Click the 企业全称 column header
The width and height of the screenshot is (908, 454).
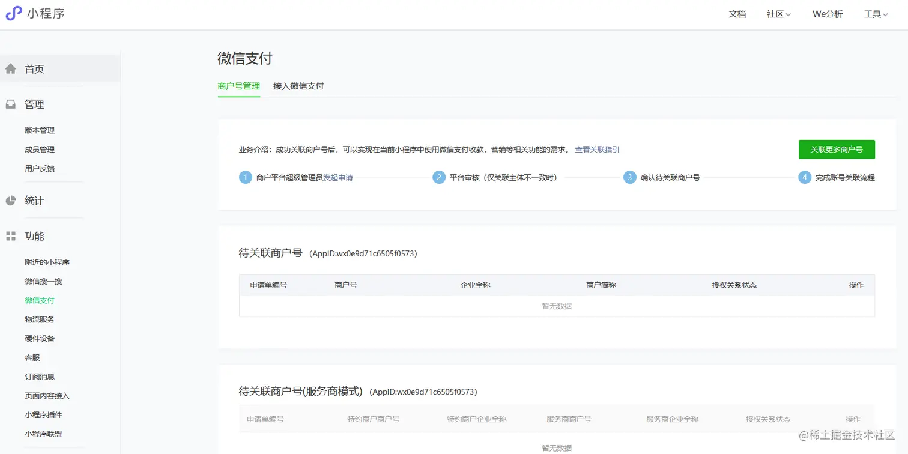pyautogui.click(x=476, y=285)
